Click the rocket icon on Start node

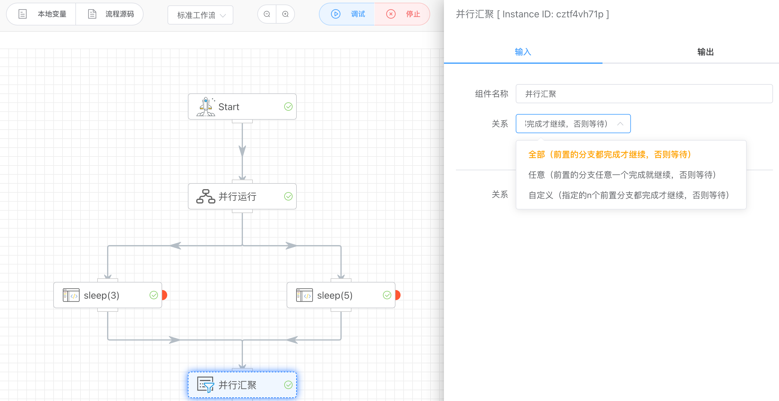pos(206,107)
